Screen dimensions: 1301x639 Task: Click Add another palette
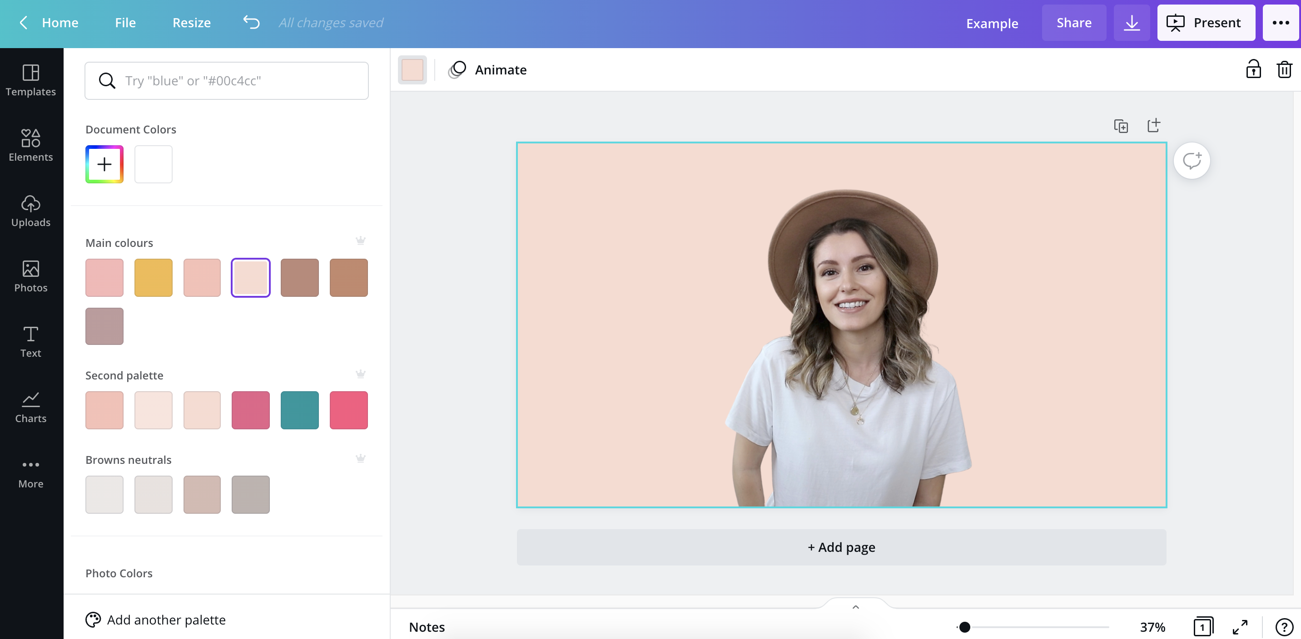coord(155,620)
